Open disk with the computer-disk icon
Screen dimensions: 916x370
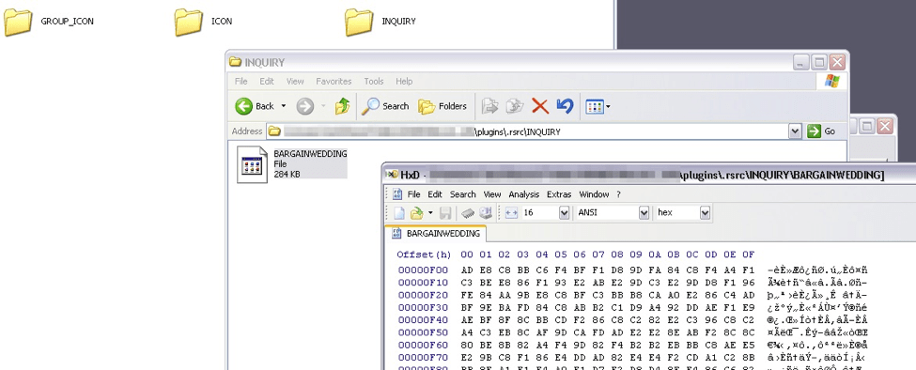pos(486,213)
